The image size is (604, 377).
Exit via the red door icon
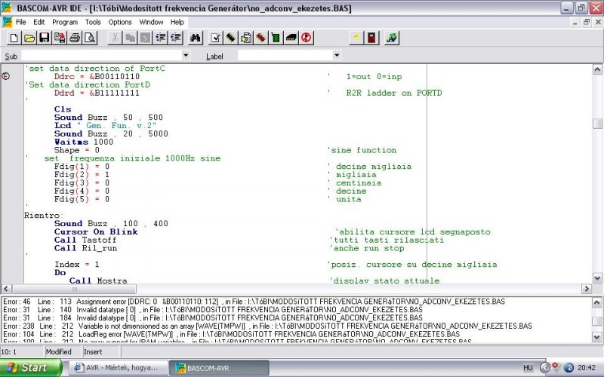[x=371, y=38]
